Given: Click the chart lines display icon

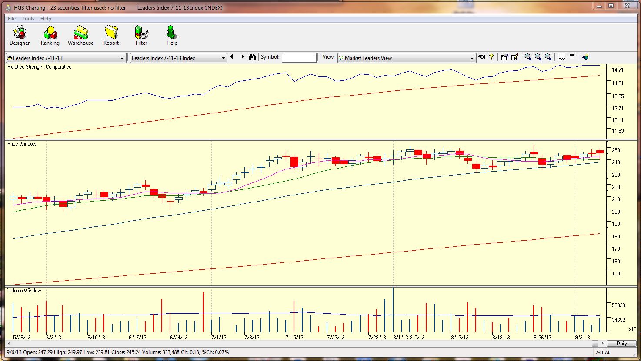Looking at the screenshot, I should click(x=562, y=57).
